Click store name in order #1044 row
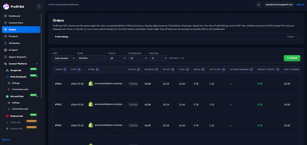The width and height of the screenshot is (307, 145). [109, 83]
